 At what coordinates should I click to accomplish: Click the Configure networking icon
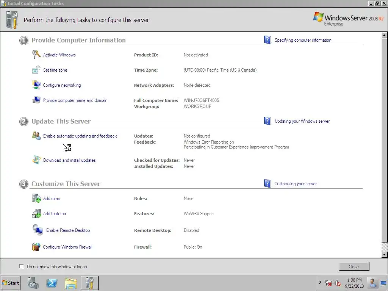point(36,85)
